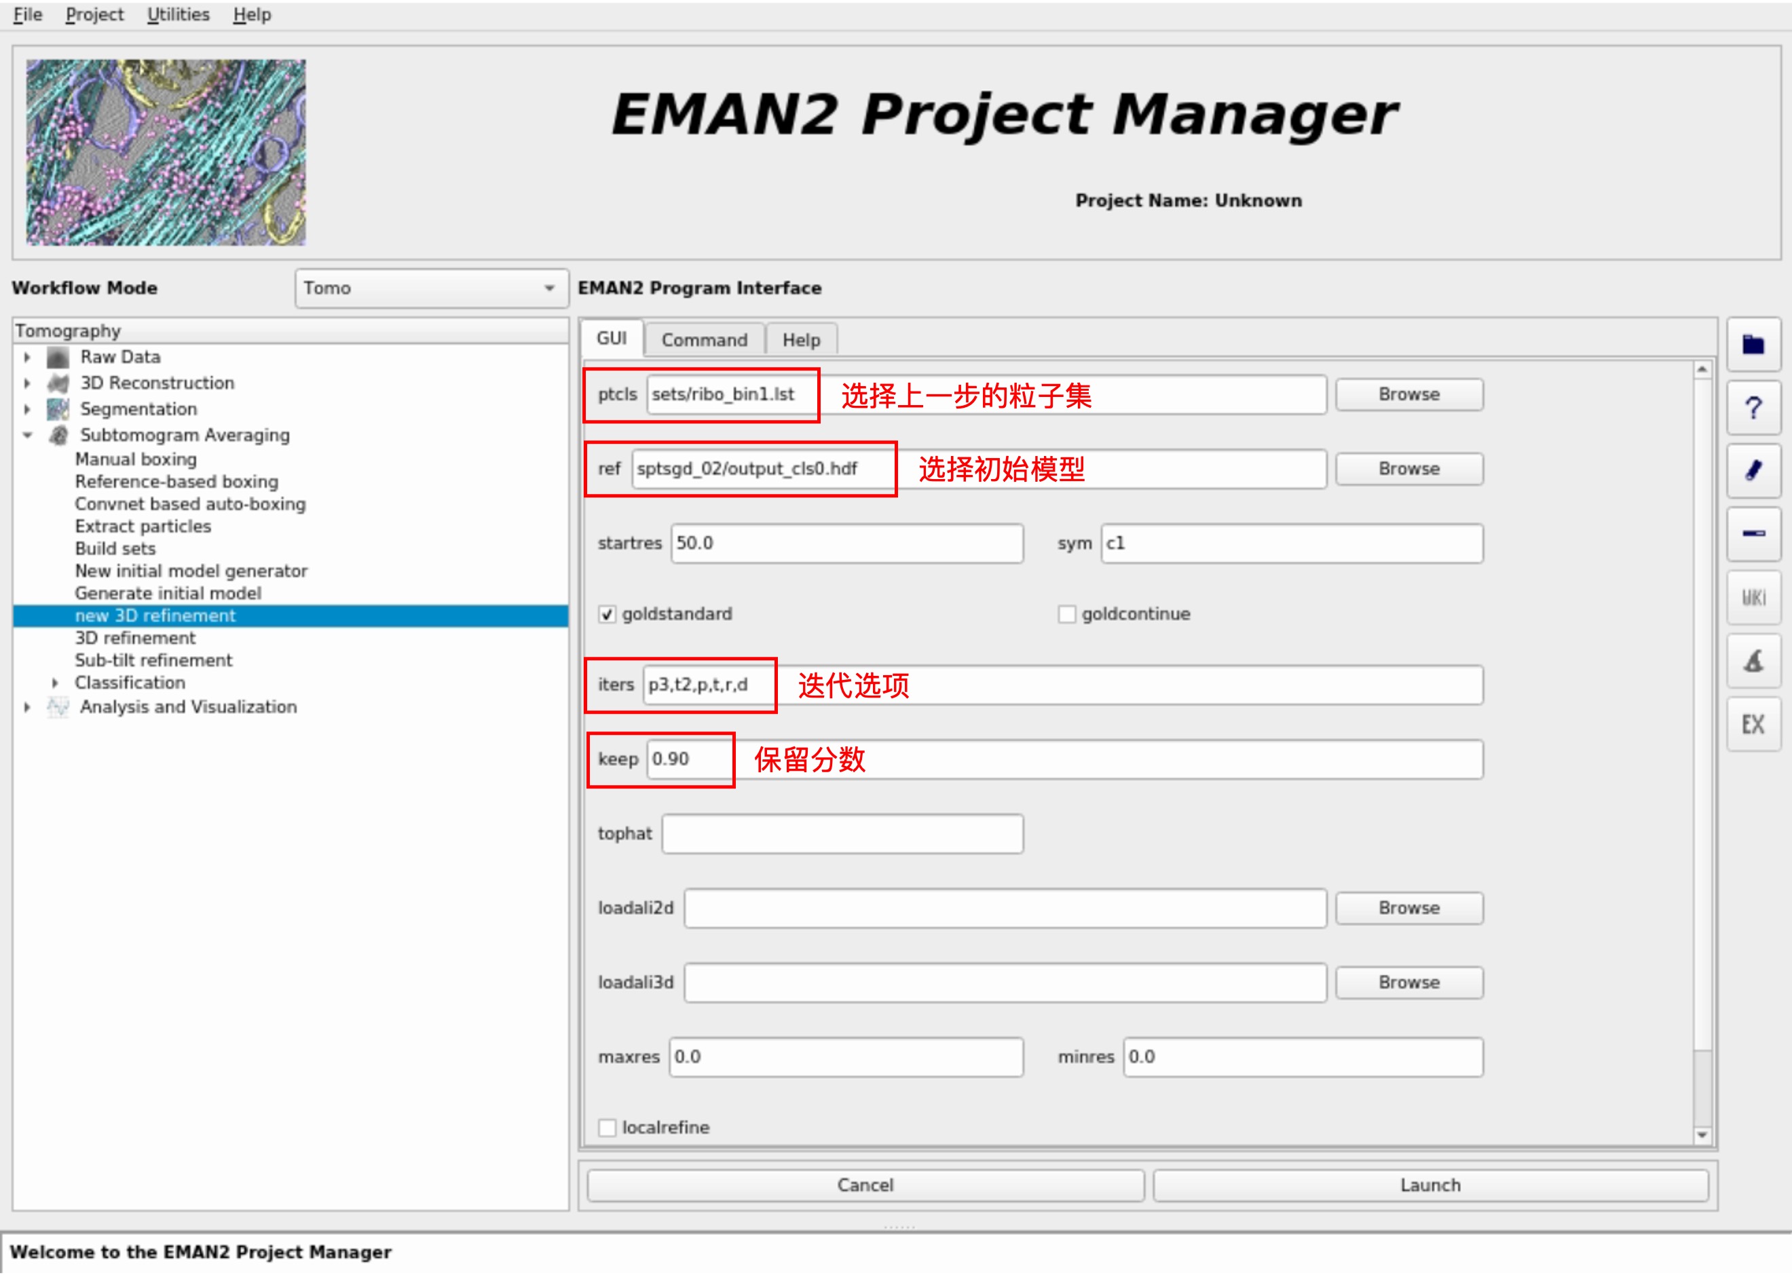Expand the 3D Reconstruction tree node
This screenshot has height=1275, width=1792.
(x=27, y=383)
